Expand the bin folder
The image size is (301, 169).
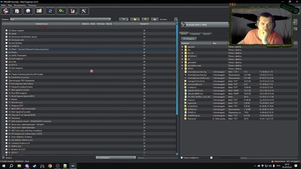[182, 50]
